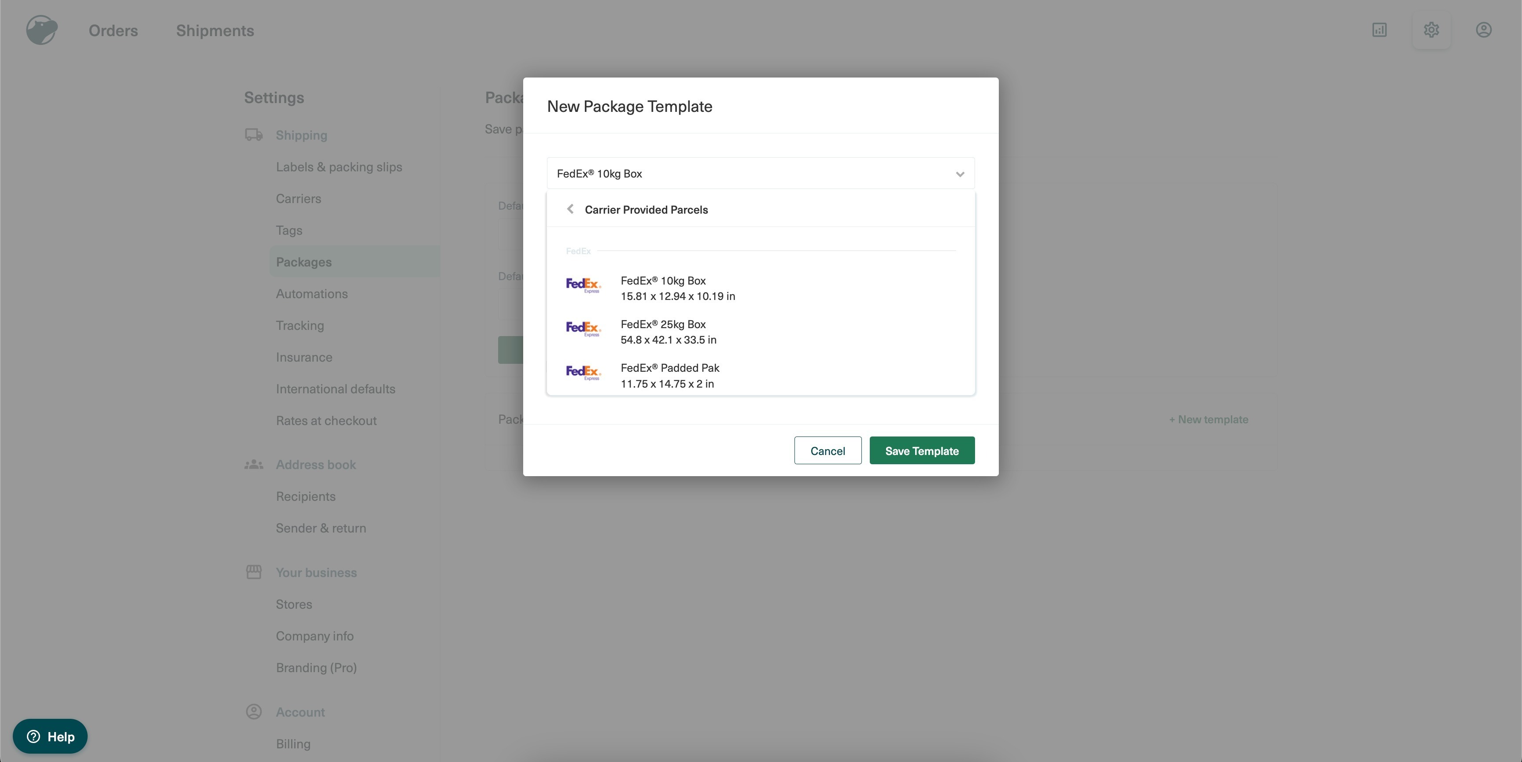Open the user profile icon
The image size is (1522, 762).
(x=1483, y=30)
